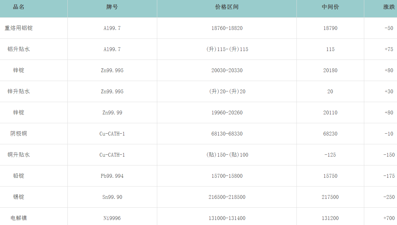
Task: Select the 涨跌 column header
Action: 389,7
